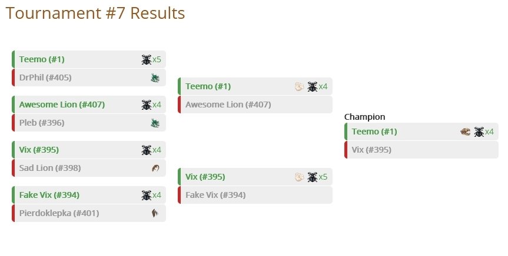The image size is (508, 256).
Task: Select the Pleb (#396) entry
Action: pos(42,123)
